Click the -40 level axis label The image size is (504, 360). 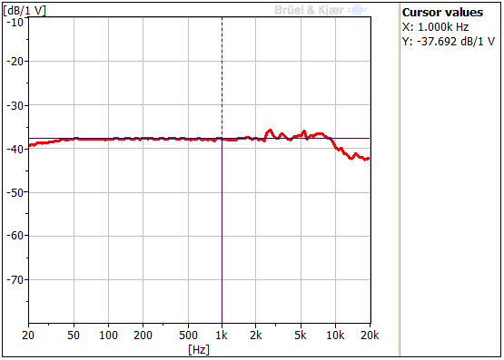[x=15, y=150]
